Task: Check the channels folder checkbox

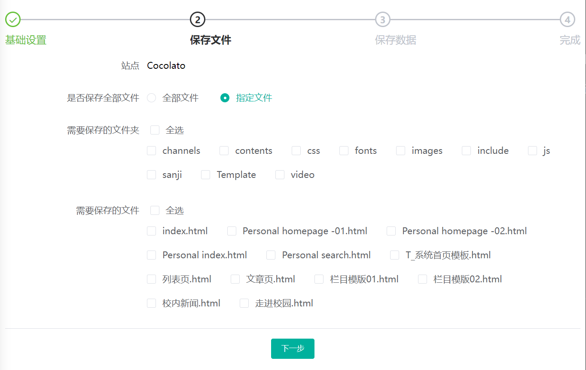Action: (x=151, y=150)
